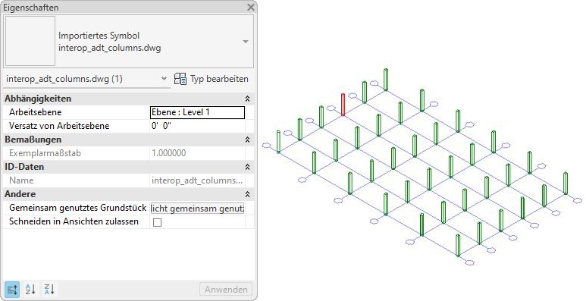Viewport: 586px width, 301px height.
Task: Select the categorized property sort icon
Action: pos(12,290)
